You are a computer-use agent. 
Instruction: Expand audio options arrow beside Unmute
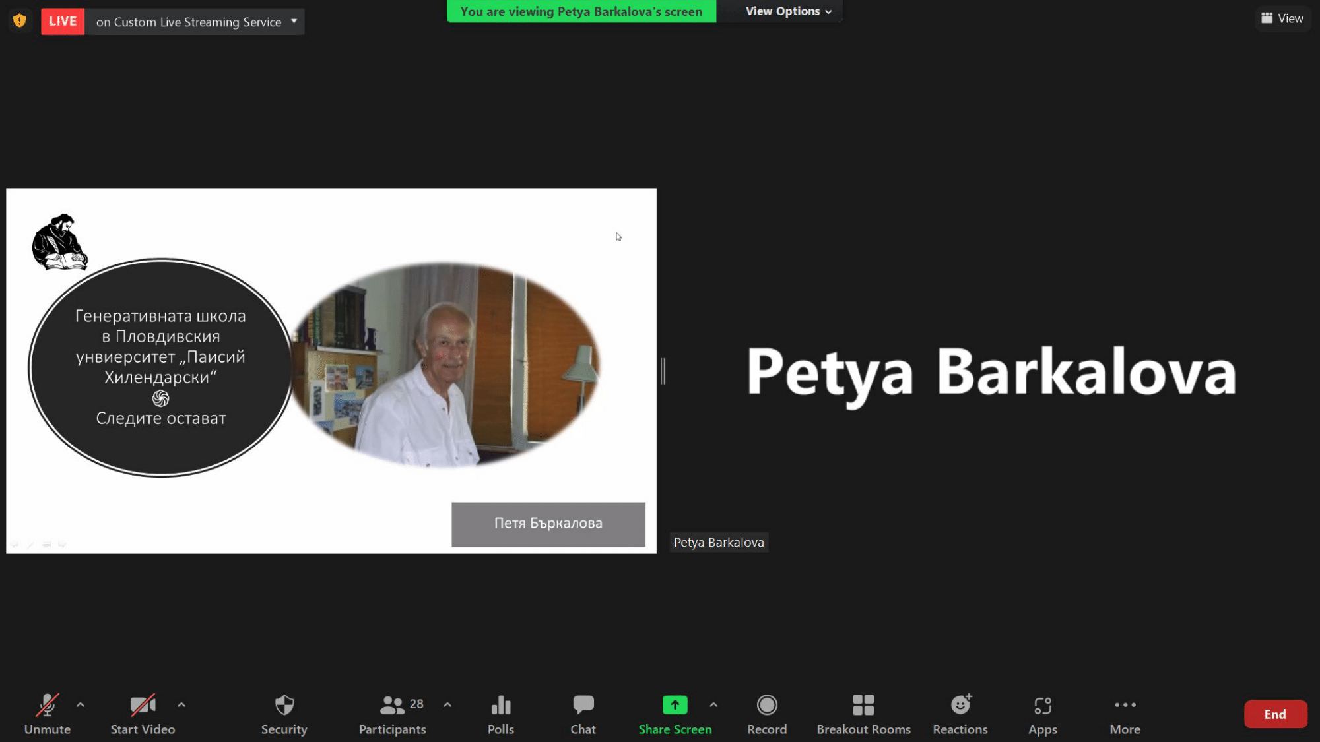[x=81, y=704]
